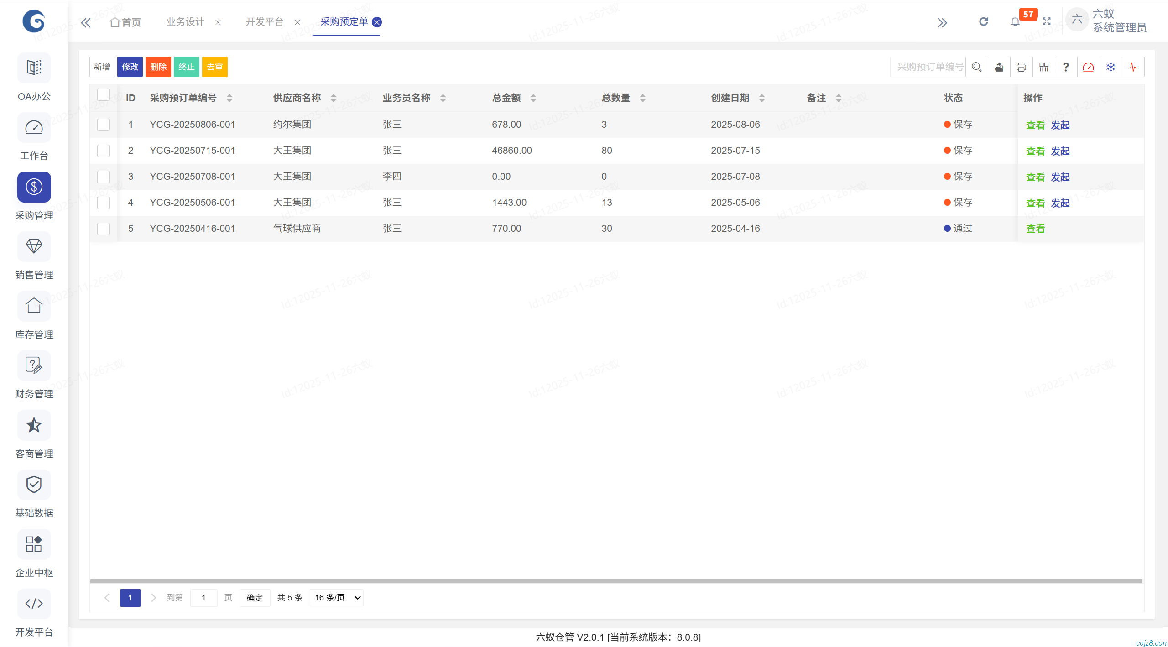This screenshot has height=647, width=1168.
Task: Sort the 创建日期 column ascending
Action: tap(761, 95)
